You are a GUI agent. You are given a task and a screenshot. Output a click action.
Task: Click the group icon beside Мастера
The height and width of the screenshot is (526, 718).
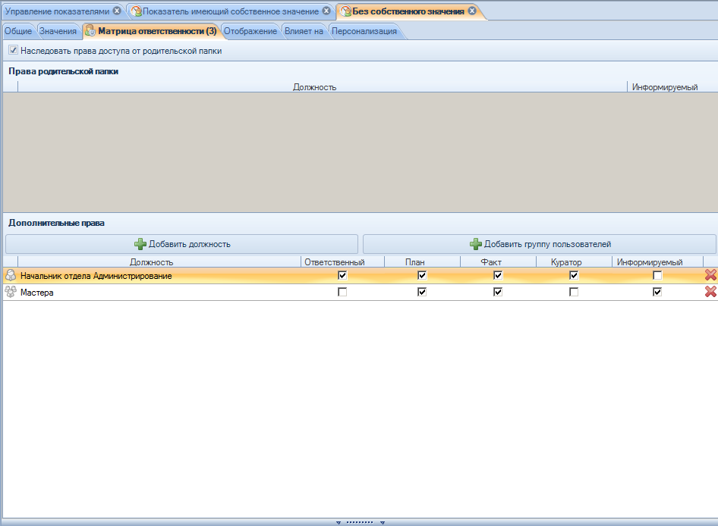click(x=11, y=293)
